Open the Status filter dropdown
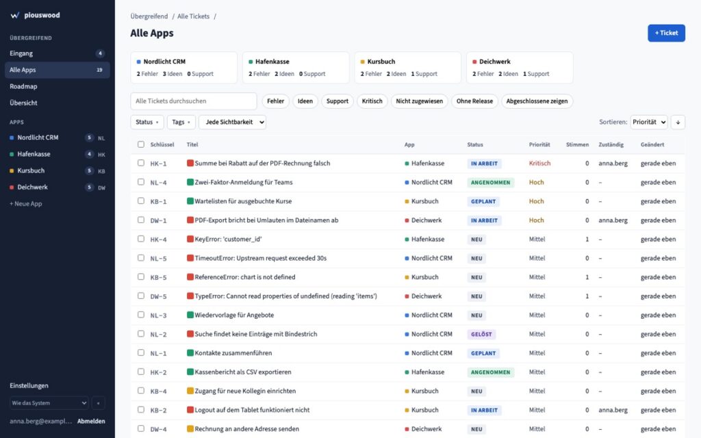 [147, 122]
